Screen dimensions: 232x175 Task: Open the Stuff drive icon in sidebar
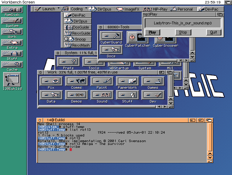(x=12, y=53)
